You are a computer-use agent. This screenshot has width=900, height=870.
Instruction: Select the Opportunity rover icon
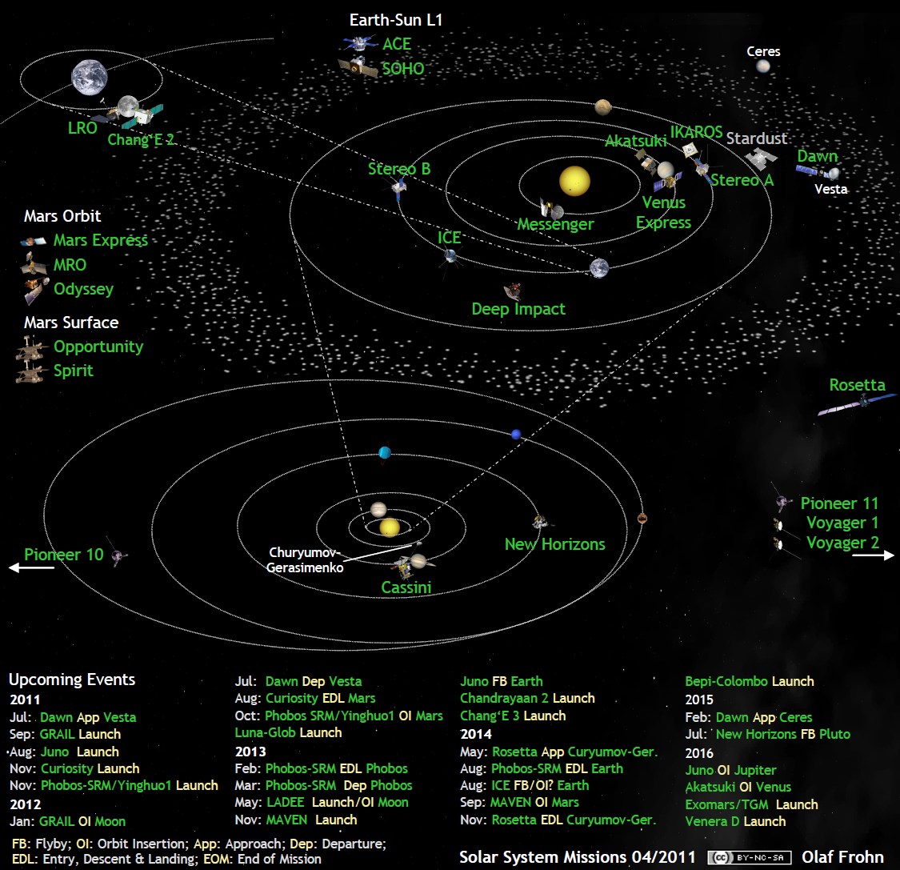click(30, 348)
